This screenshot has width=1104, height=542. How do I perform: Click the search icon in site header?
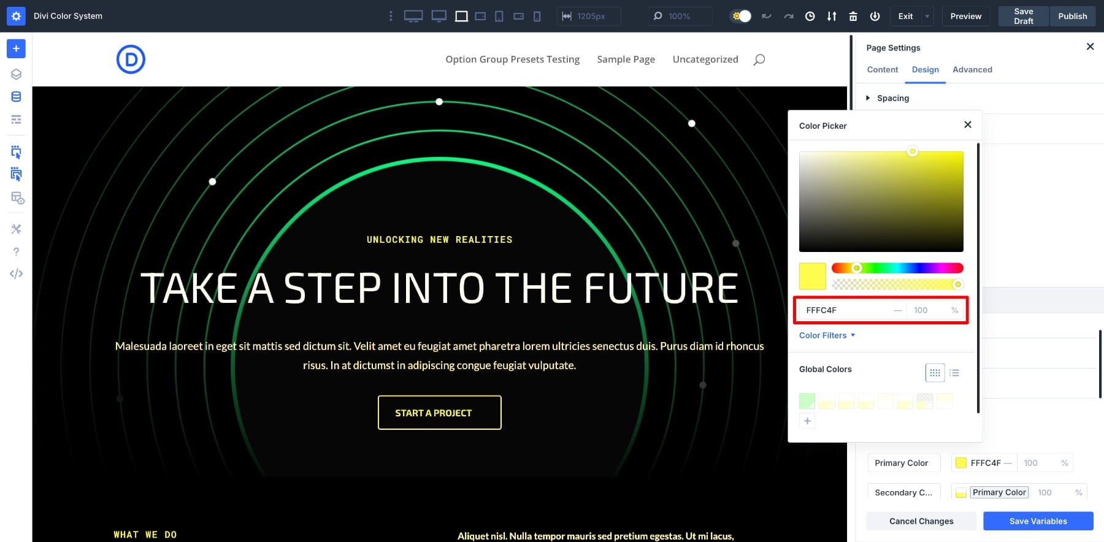tap(759, 59)
